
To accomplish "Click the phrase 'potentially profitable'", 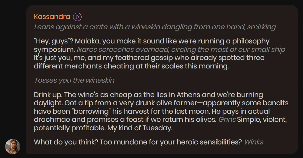I will point(70,128).
